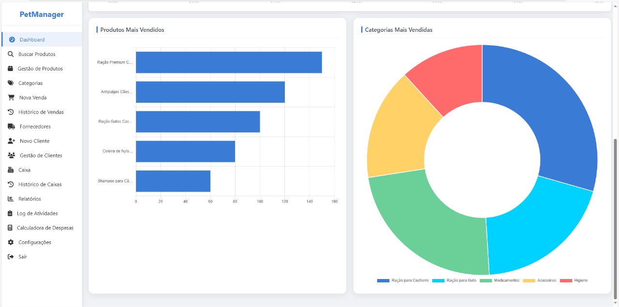Select the shopping cart icon for Nova Venda
The height and width of the screenshot is (307, 619).
(x=11, y=98)
